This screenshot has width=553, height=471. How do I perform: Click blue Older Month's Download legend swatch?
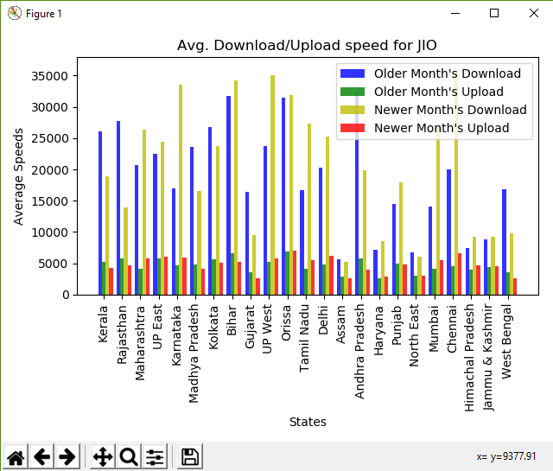click(x=353, y=73)
